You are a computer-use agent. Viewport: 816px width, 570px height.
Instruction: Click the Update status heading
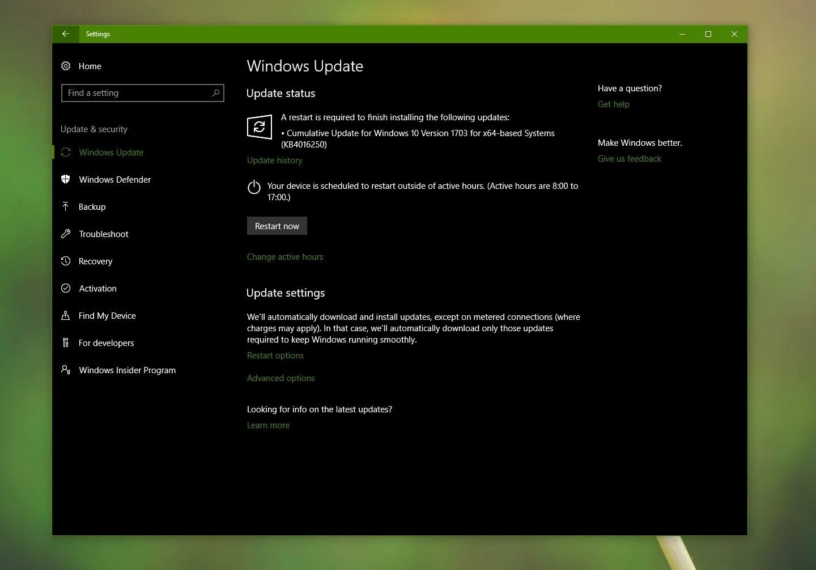point(281,94)
